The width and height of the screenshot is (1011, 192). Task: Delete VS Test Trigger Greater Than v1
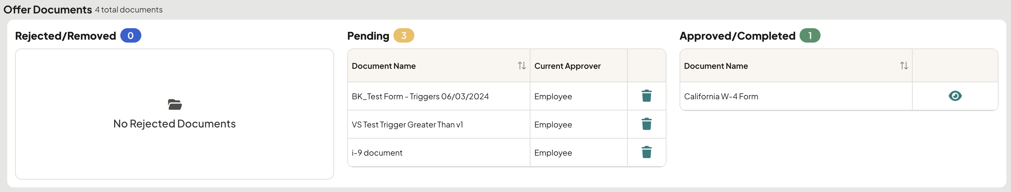click(646, 124)
